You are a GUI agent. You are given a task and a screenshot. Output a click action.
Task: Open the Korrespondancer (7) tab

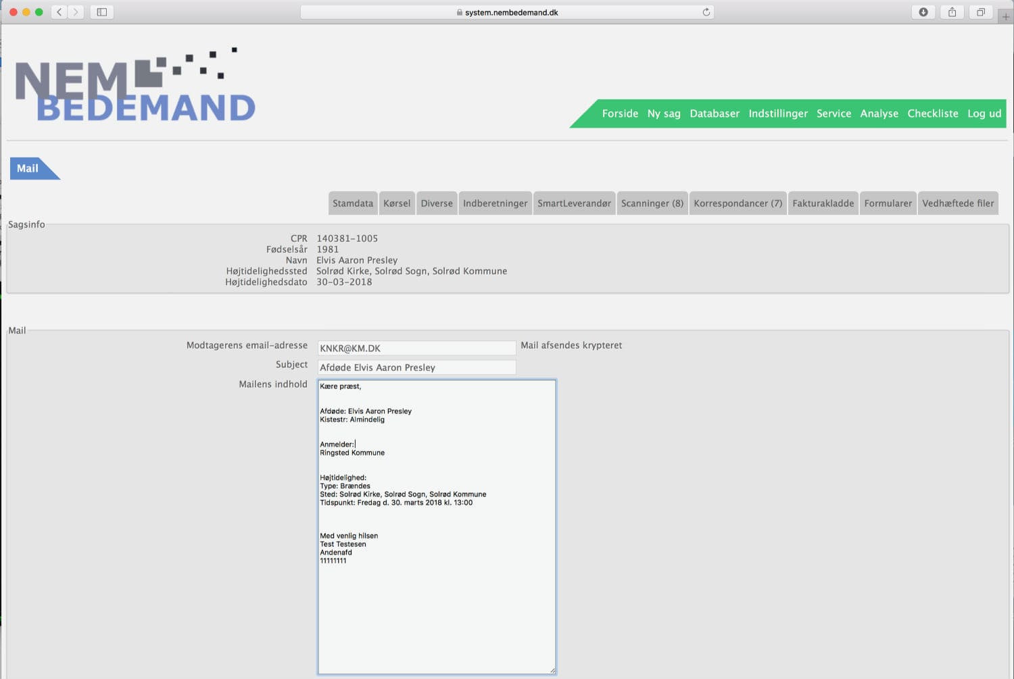(738, 203)
